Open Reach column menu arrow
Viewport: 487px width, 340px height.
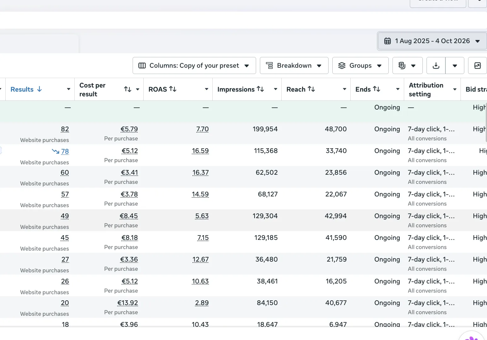pyautogui.click(x=344, y=89)
